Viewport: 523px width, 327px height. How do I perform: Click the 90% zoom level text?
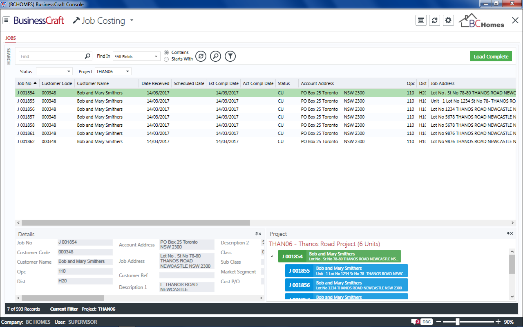[x=509, y=322]
